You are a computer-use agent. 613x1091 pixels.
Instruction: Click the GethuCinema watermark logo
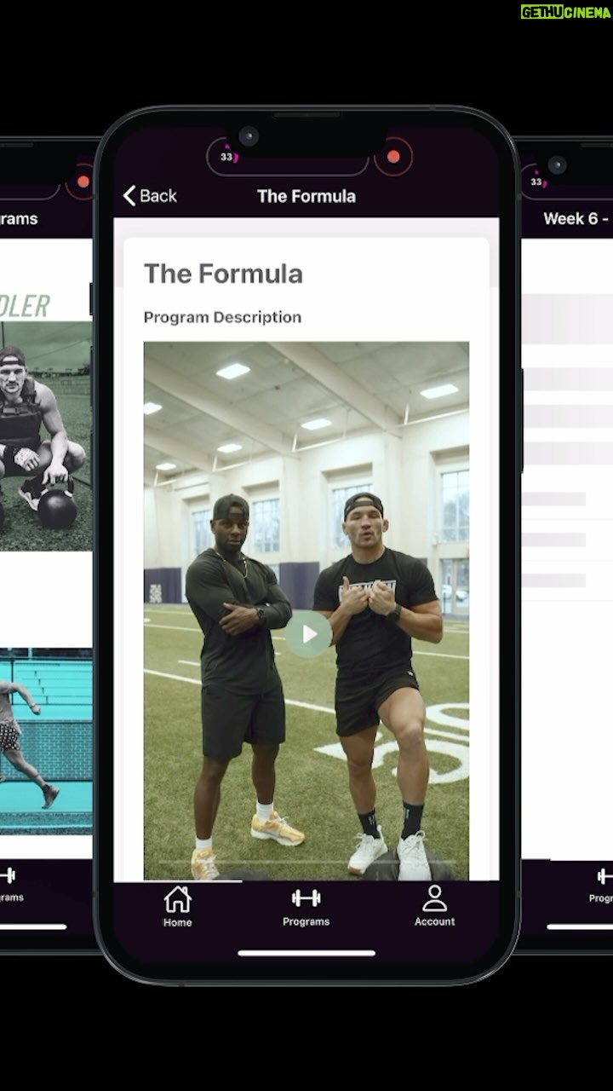tap(565, 12)
